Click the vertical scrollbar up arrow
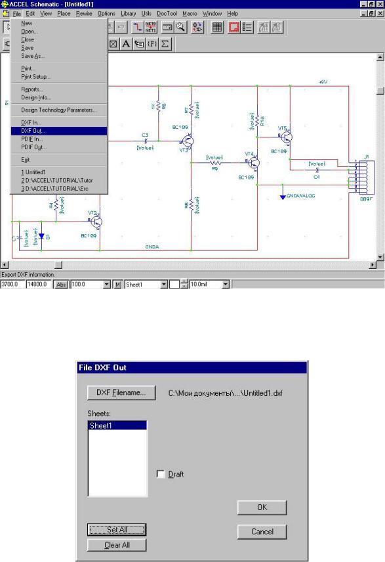The width and height of the screenshot is (385, 562). pyautogui.click(x=380, y=57)
